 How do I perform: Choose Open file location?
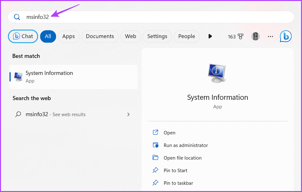[183, 158]
